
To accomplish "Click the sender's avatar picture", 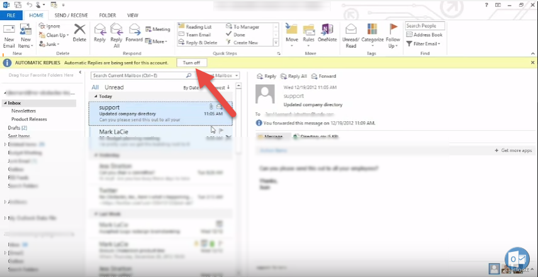I will 265,94.
